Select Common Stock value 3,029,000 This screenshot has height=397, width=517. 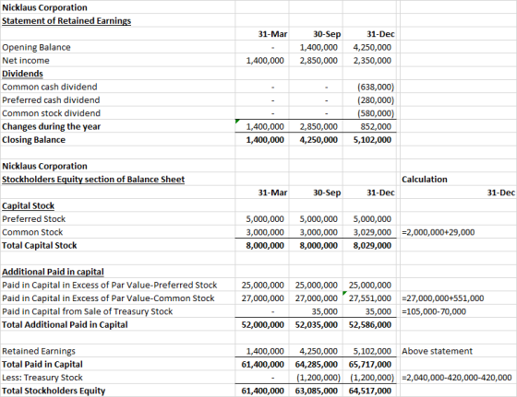372,232
